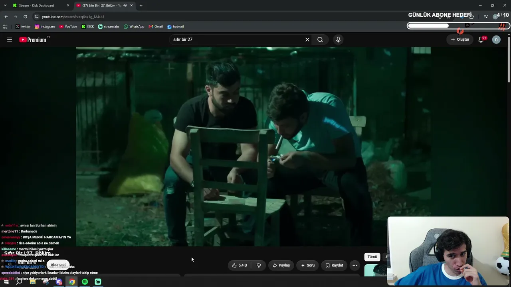Switch to Chrome in the taskbar
Image resolution: width=511 pixels, height=287 pixels.
click(x=72, y=282)
